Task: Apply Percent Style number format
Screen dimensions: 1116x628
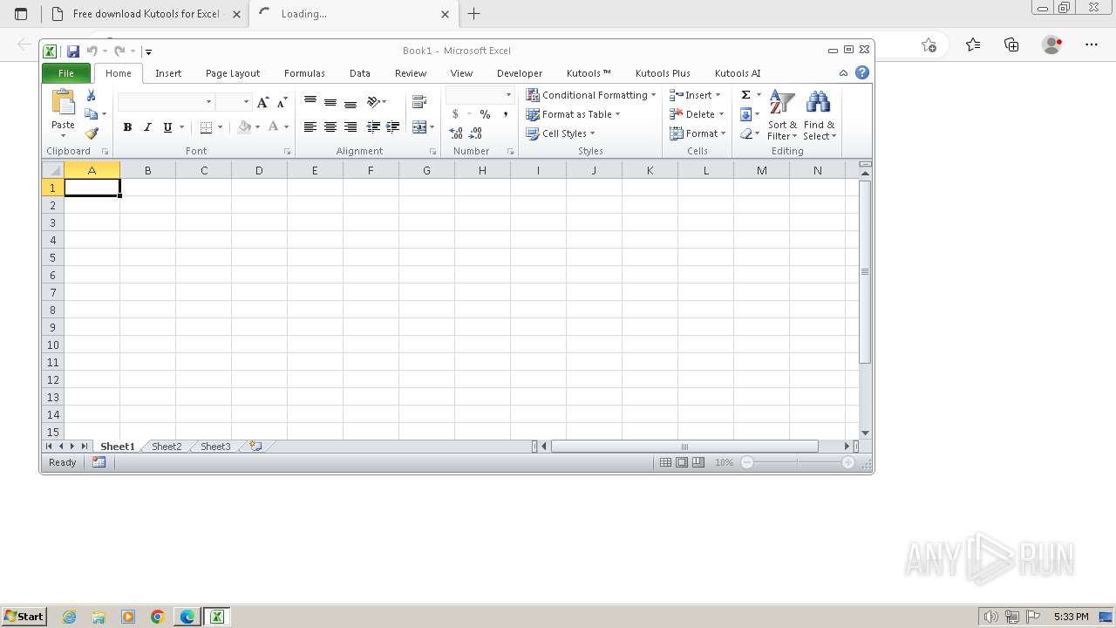Action: tap(485, 114)
